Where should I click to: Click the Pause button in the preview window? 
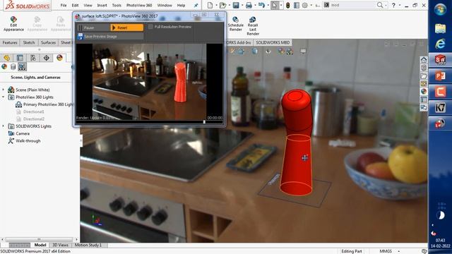(x=93, y=28)
